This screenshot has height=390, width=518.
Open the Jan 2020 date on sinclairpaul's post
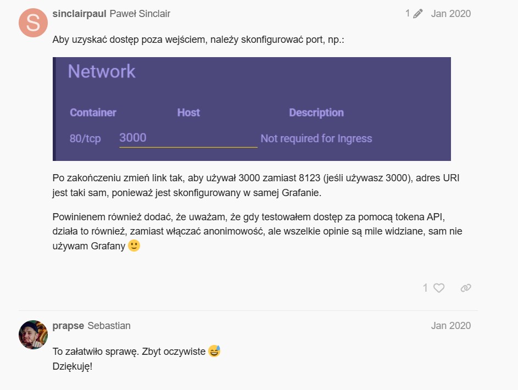[x=450, y=14]
